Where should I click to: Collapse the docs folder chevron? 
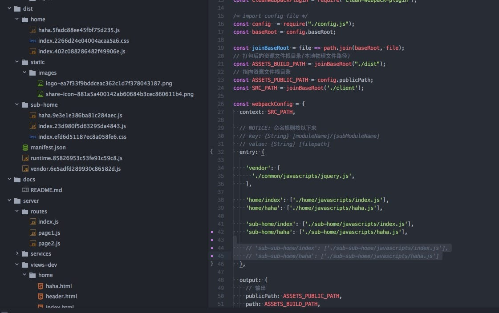[9, 179]
